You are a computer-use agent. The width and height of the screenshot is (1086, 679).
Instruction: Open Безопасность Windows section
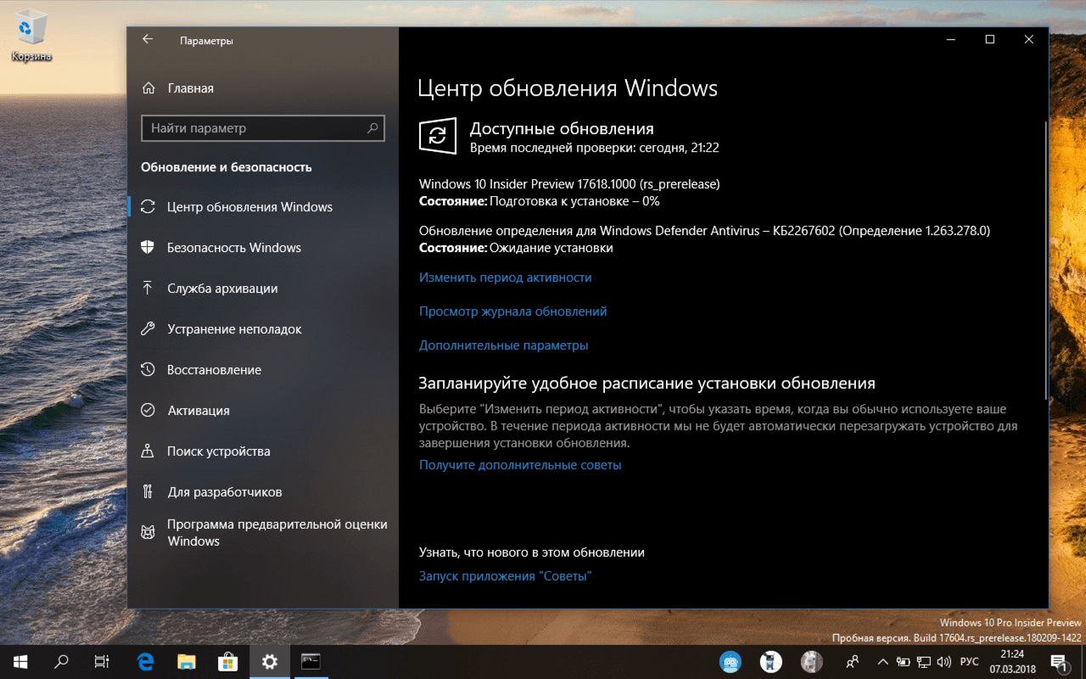click(x=263, y=248)
